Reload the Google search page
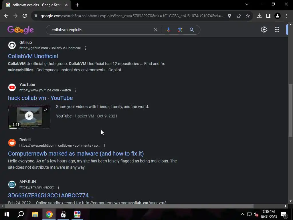293x220 pixels. (25, 16)
